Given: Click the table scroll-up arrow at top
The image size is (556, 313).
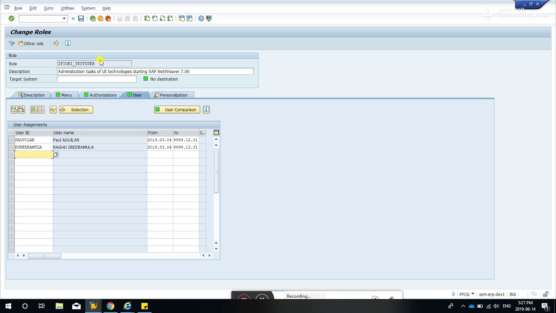Looking at the screenshot, I should [216, 140].
